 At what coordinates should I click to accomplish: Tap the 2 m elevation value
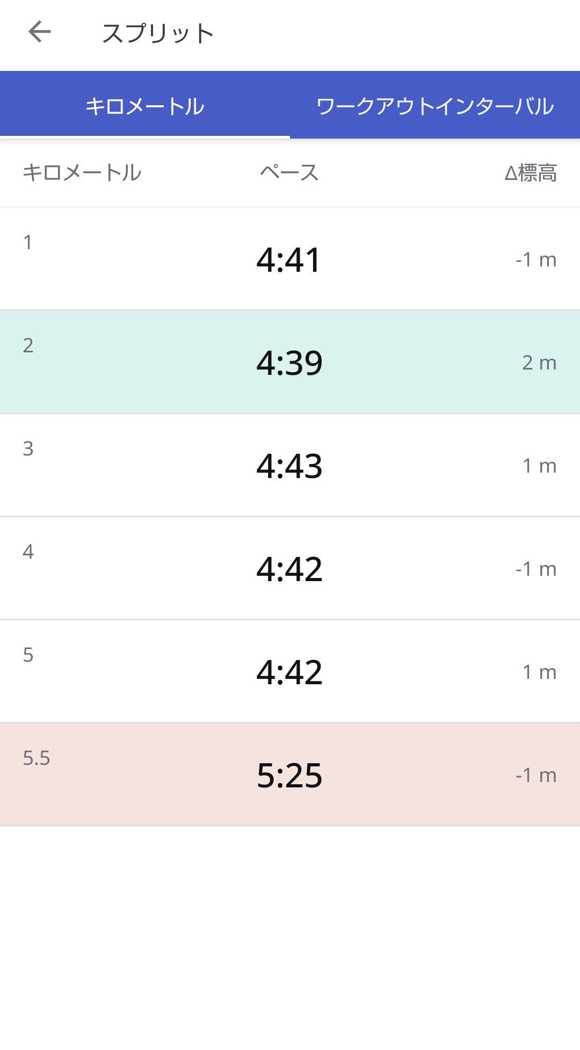539,363
